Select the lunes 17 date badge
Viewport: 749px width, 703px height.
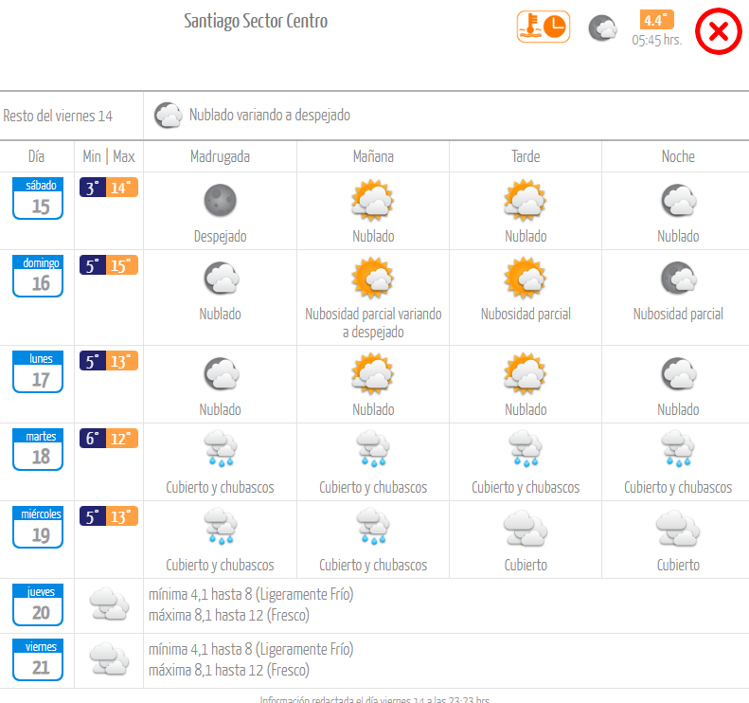(x=38, y=371)
